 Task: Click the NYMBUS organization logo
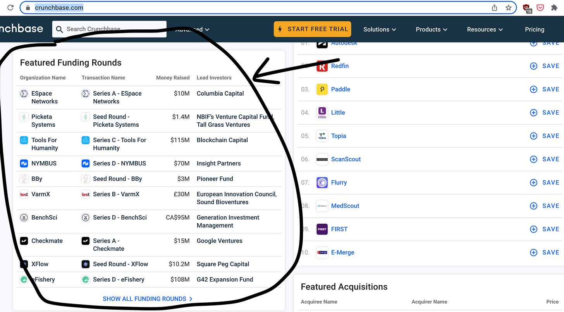[x=24, y=163]
